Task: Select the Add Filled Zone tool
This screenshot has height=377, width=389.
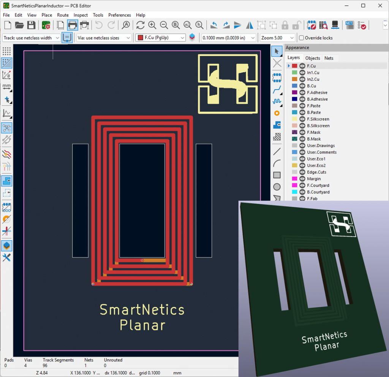Action: click(277, 125)
